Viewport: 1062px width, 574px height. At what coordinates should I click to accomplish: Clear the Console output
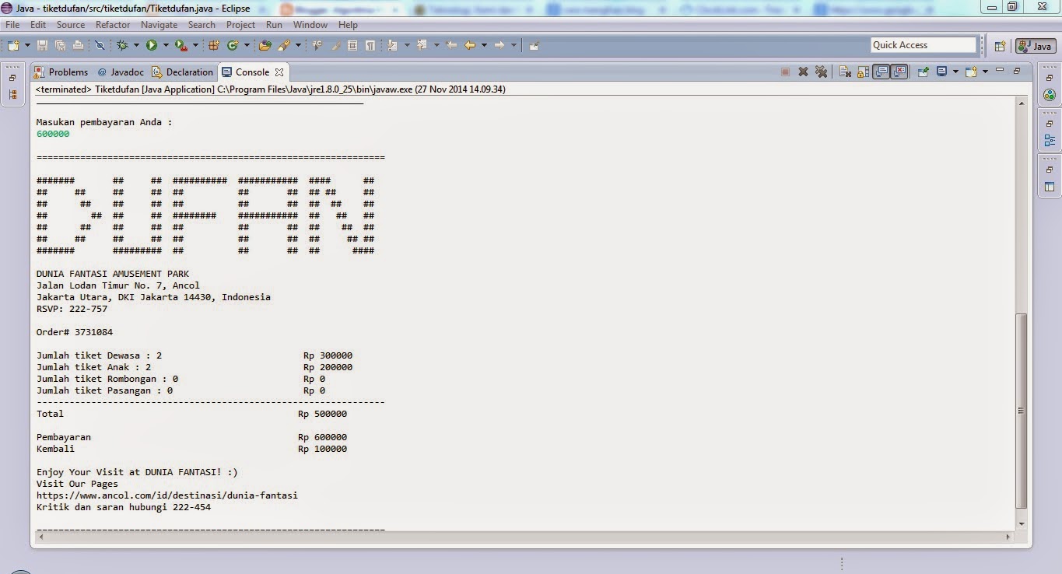845,72
